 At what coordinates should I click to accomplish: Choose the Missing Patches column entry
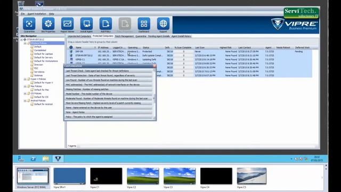(x=109, y=89)
